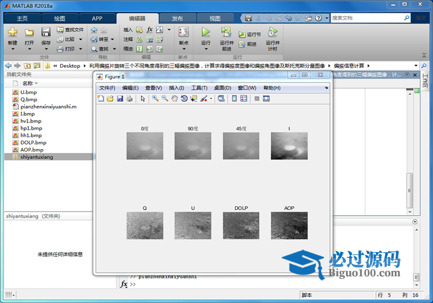This screenshot has height=303, width=433.
Task: Toggle the Insert Legend button
Action: (x=243, y=99)
